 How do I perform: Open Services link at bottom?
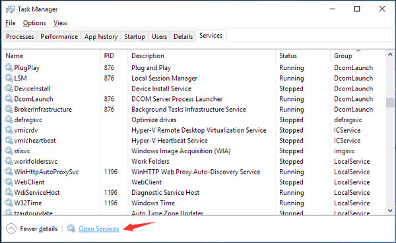pos(98,228)
